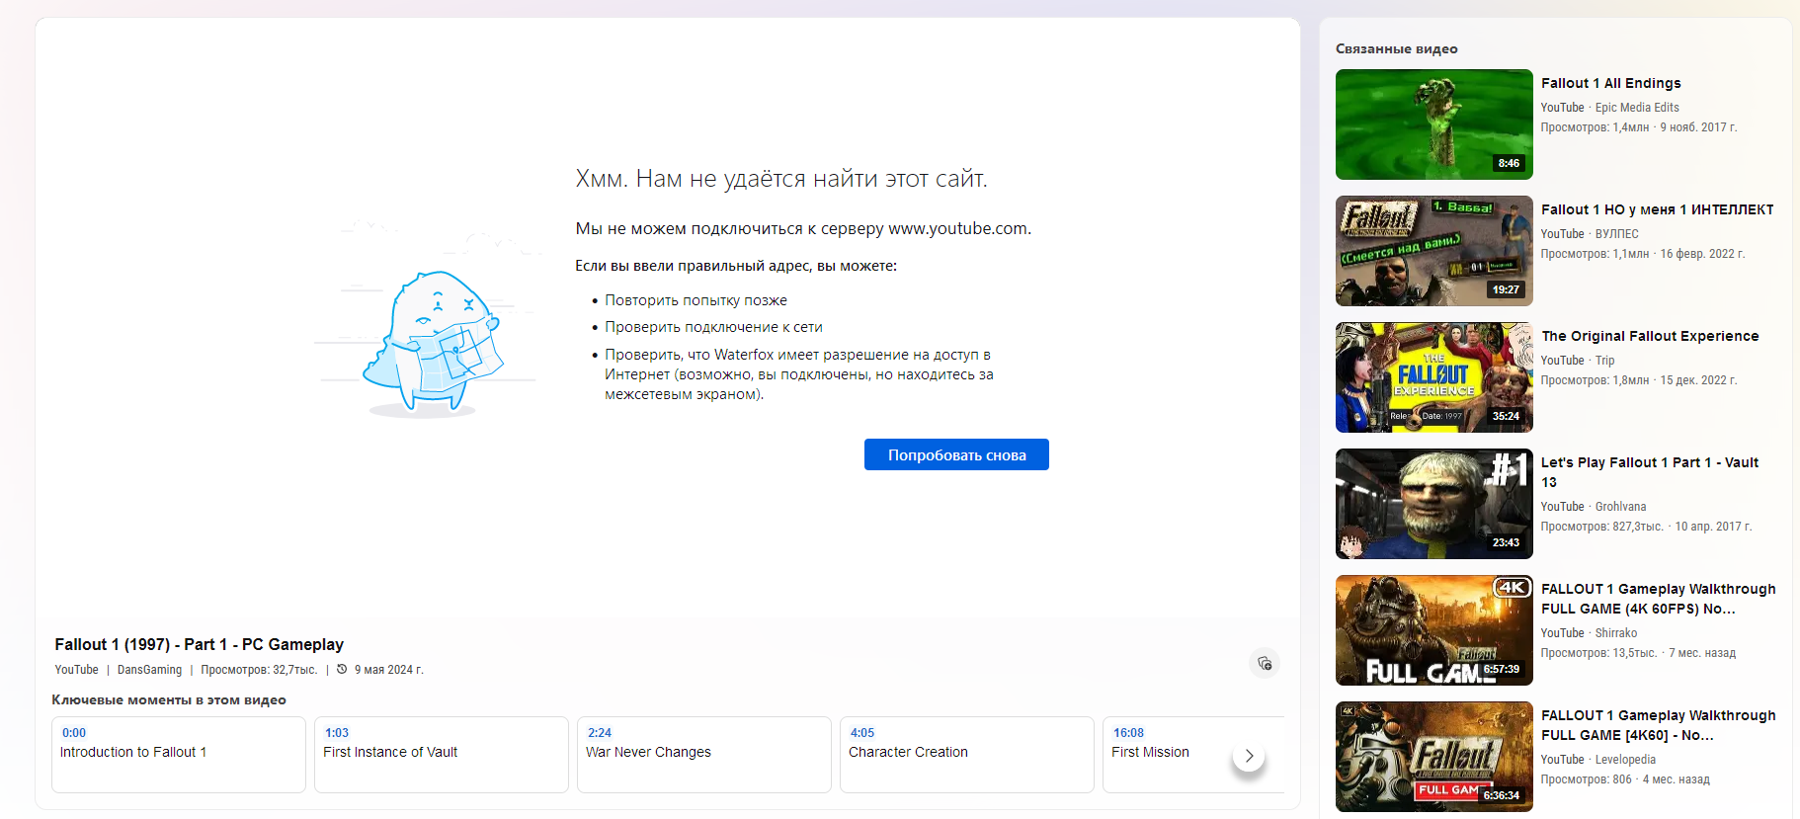Open Fallout 1 All Endings thumbnail
The width and height of the screenshot is (1800, 819).
pos(1433,124)
